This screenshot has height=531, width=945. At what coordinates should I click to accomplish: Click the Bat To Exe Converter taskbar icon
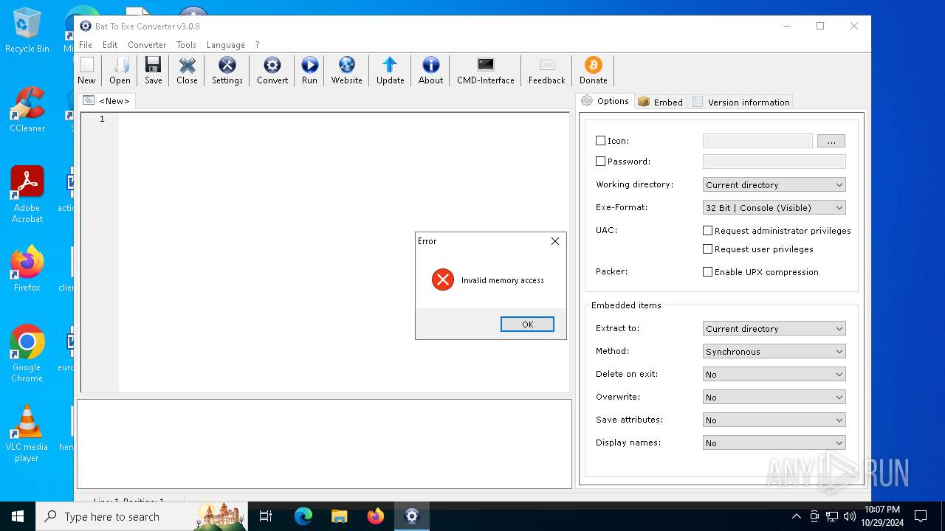tap(411, 516)
